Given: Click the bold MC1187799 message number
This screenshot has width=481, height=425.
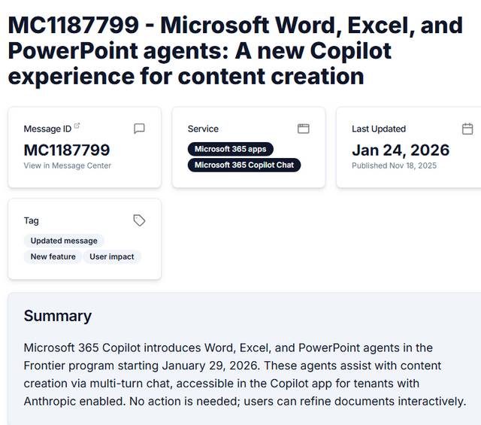Looking at the screenshot, I should tap(67, 150).
